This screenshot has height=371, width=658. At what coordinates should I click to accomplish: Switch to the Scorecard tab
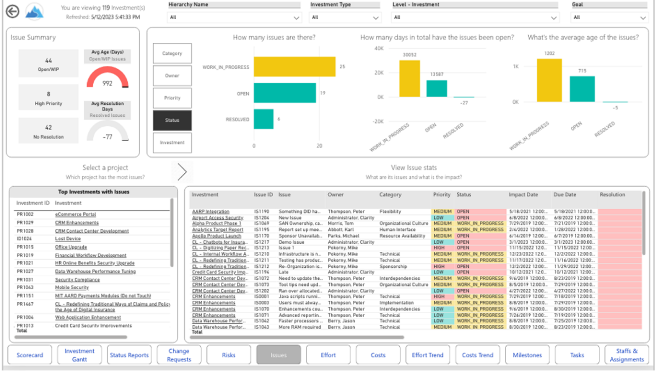click(x=30, y=355)
